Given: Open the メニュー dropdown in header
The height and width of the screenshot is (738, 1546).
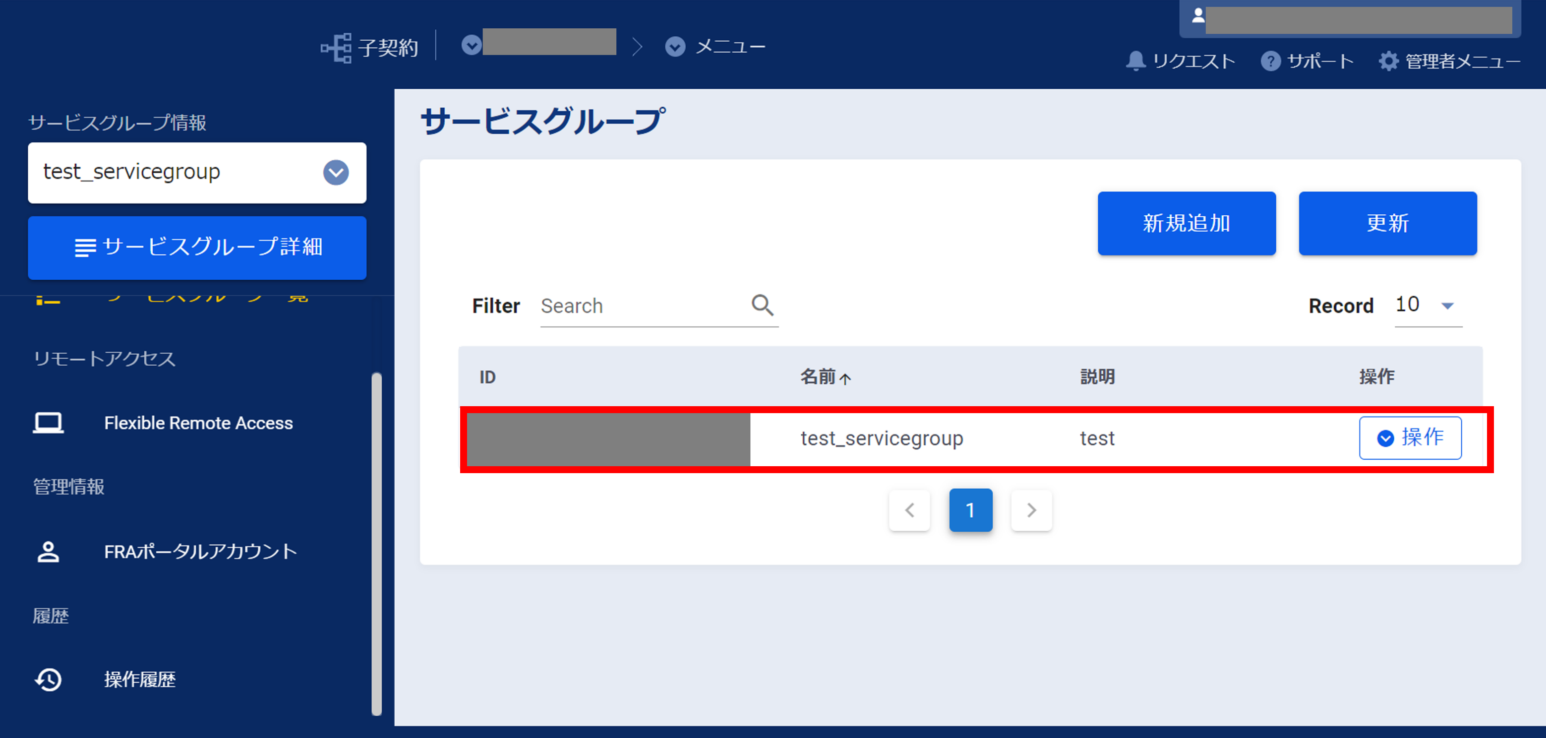Looking at the screenshot, I should pyautogui.click(x=675, y=47).
